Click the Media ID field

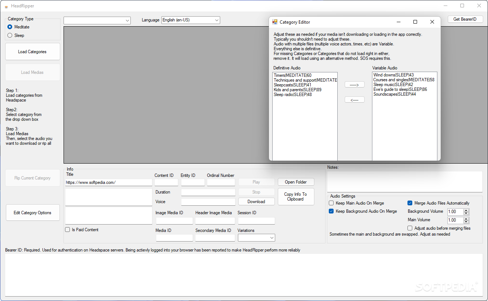pos(174,238)
